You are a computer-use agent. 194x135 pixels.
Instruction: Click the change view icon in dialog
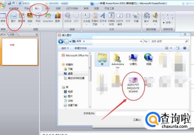tap(167, 48)
